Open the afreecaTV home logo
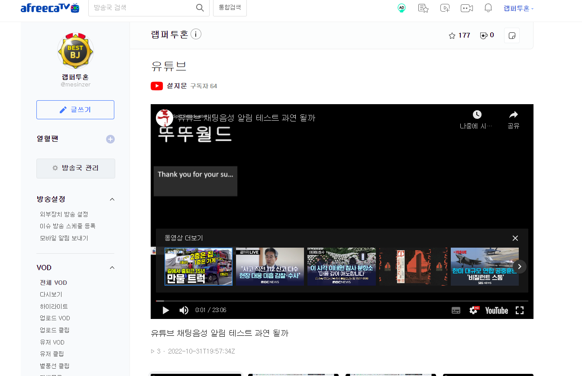 [50, 8]
